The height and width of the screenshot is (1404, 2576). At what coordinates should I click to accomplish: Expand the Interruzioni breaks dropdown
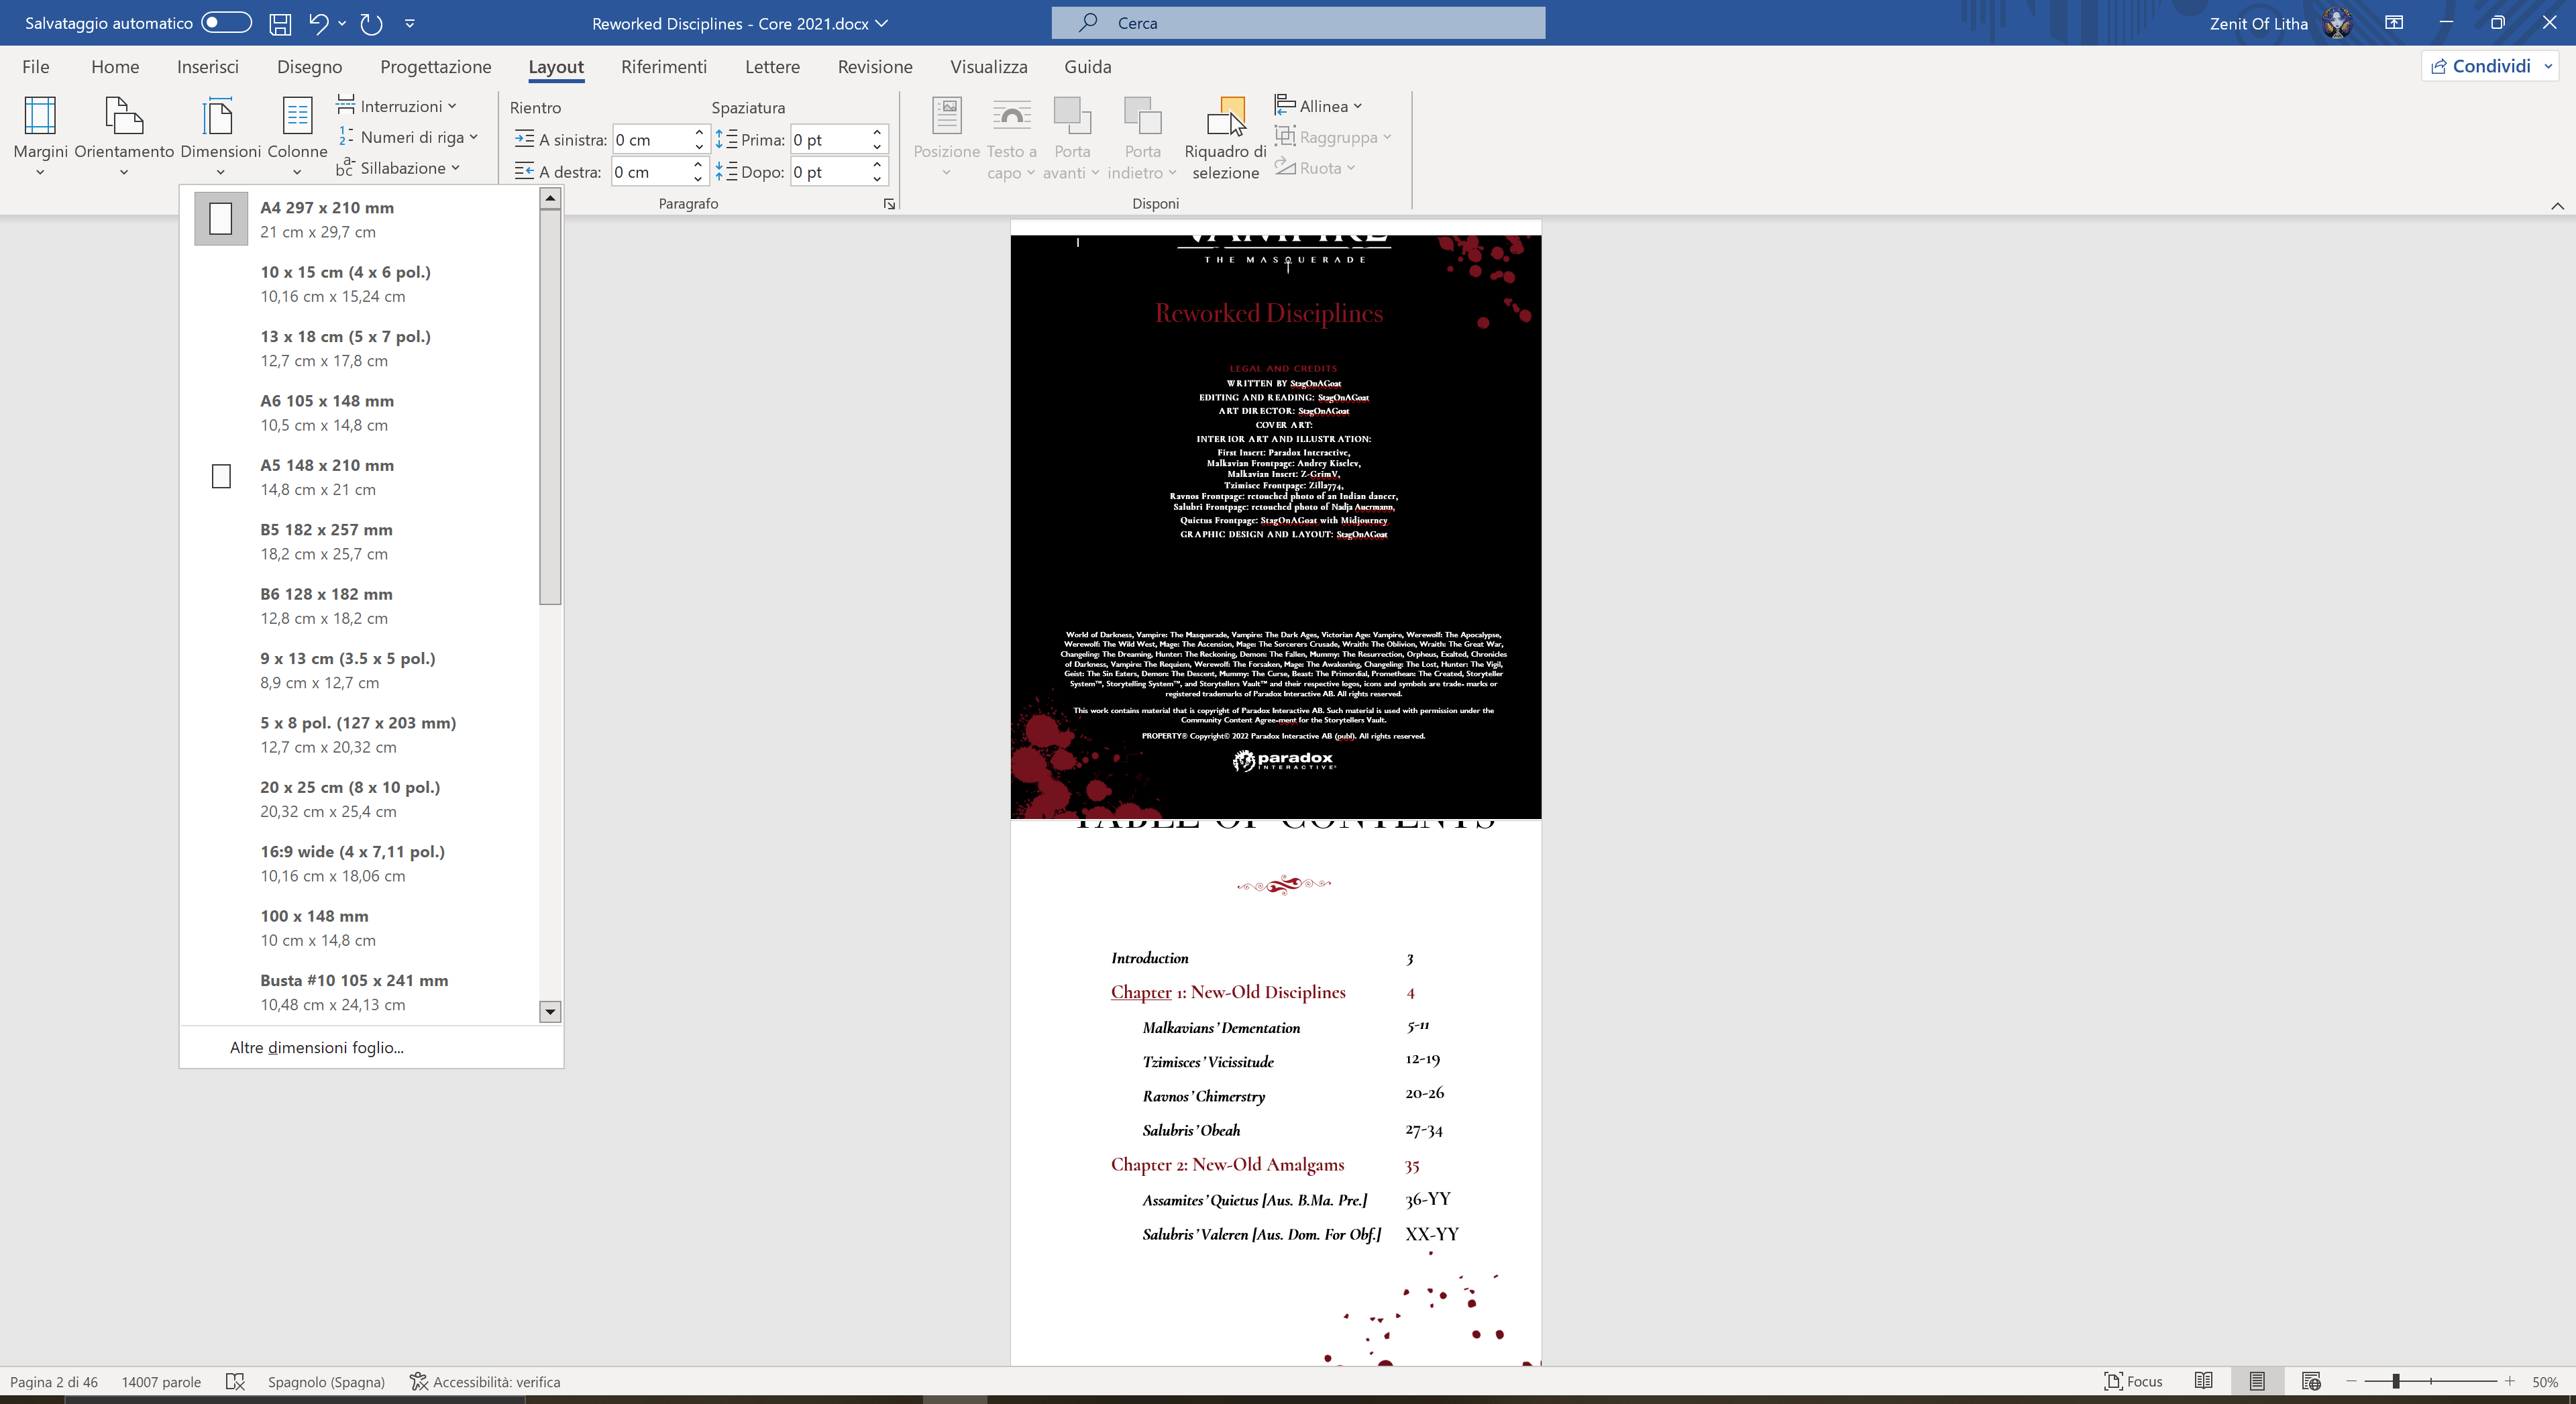click(399, 106)
